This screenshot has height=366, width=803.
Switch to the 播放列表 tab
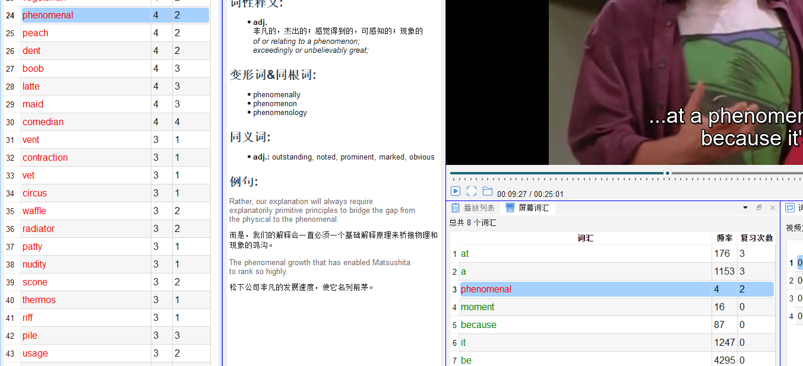point(473,208)
